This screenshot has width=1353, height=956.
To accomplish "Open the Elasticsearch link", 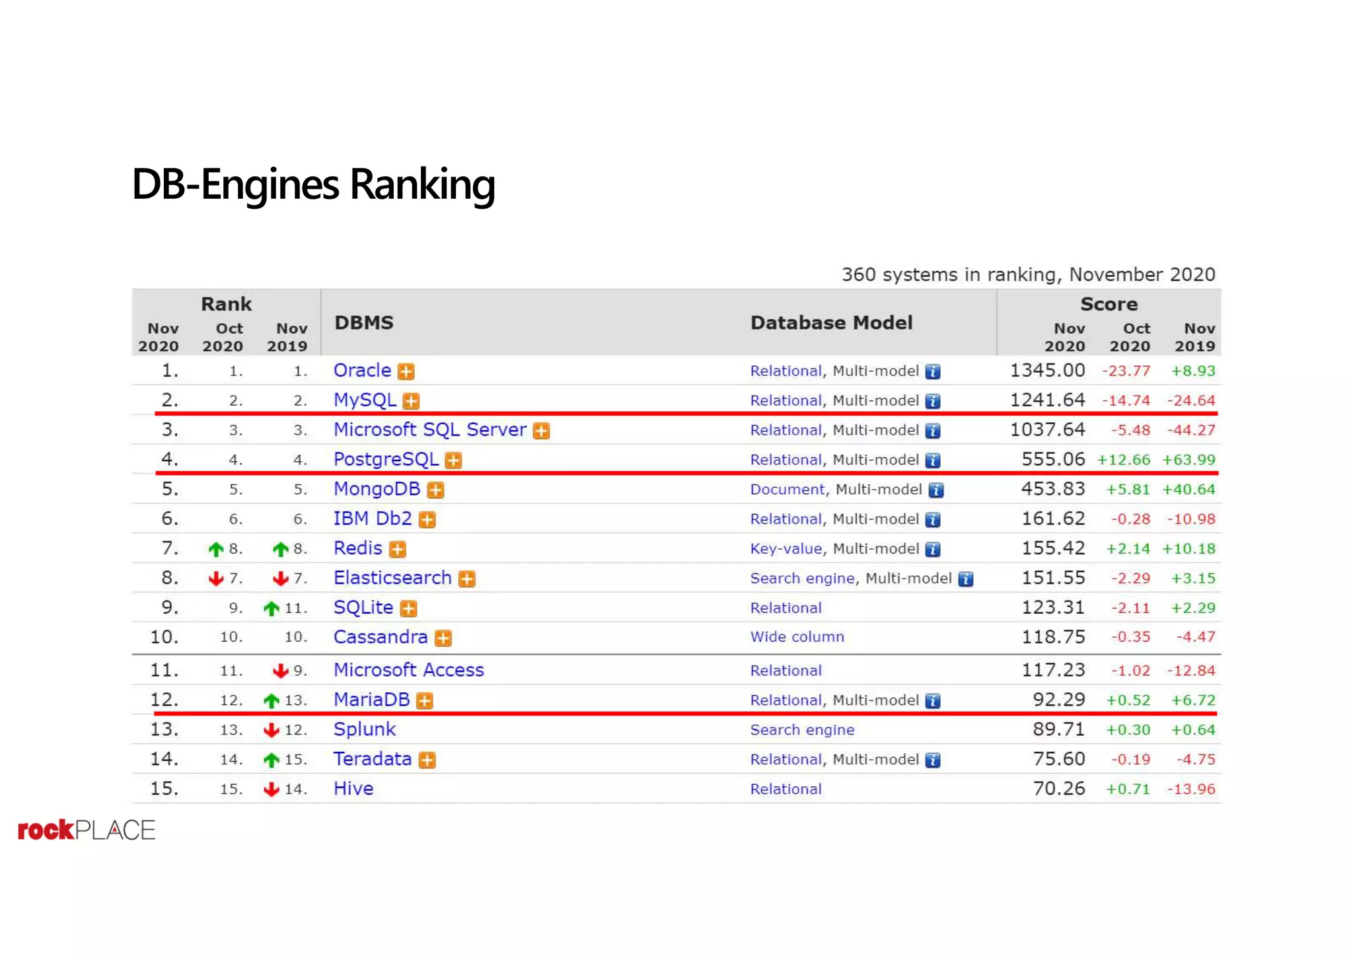I will pyautogui.click(x=392, y=578).
